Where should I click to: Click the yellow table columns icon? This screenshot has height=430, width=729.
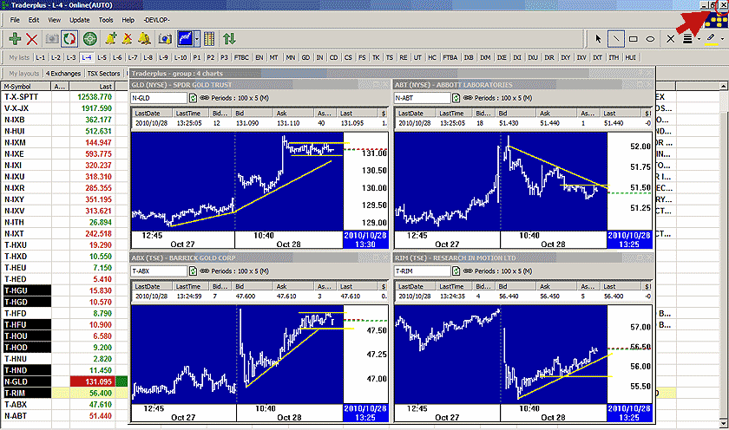(209, 39)
